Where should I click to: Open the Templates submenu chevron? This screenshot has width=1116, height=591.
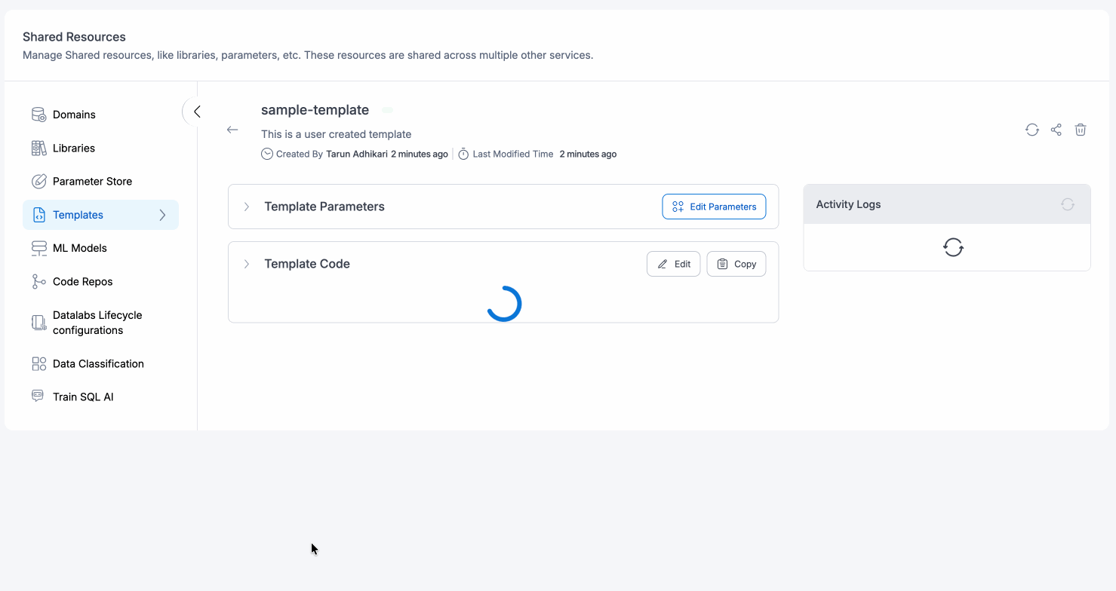163,214
